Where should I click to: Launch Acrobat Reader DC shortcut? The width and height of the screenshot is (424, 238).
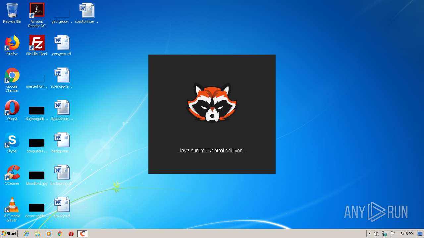coord(37,15)
